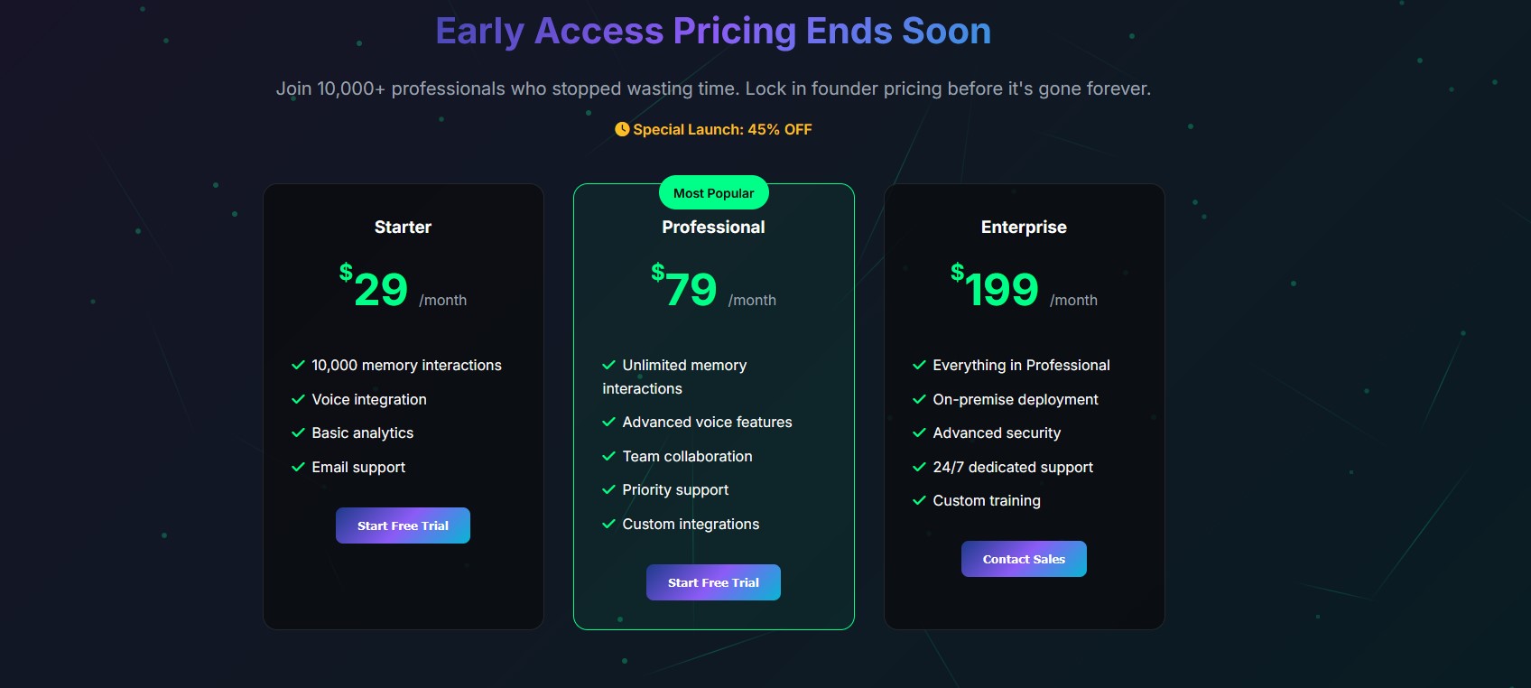Click the Most Popular badge

click(713, 193)
